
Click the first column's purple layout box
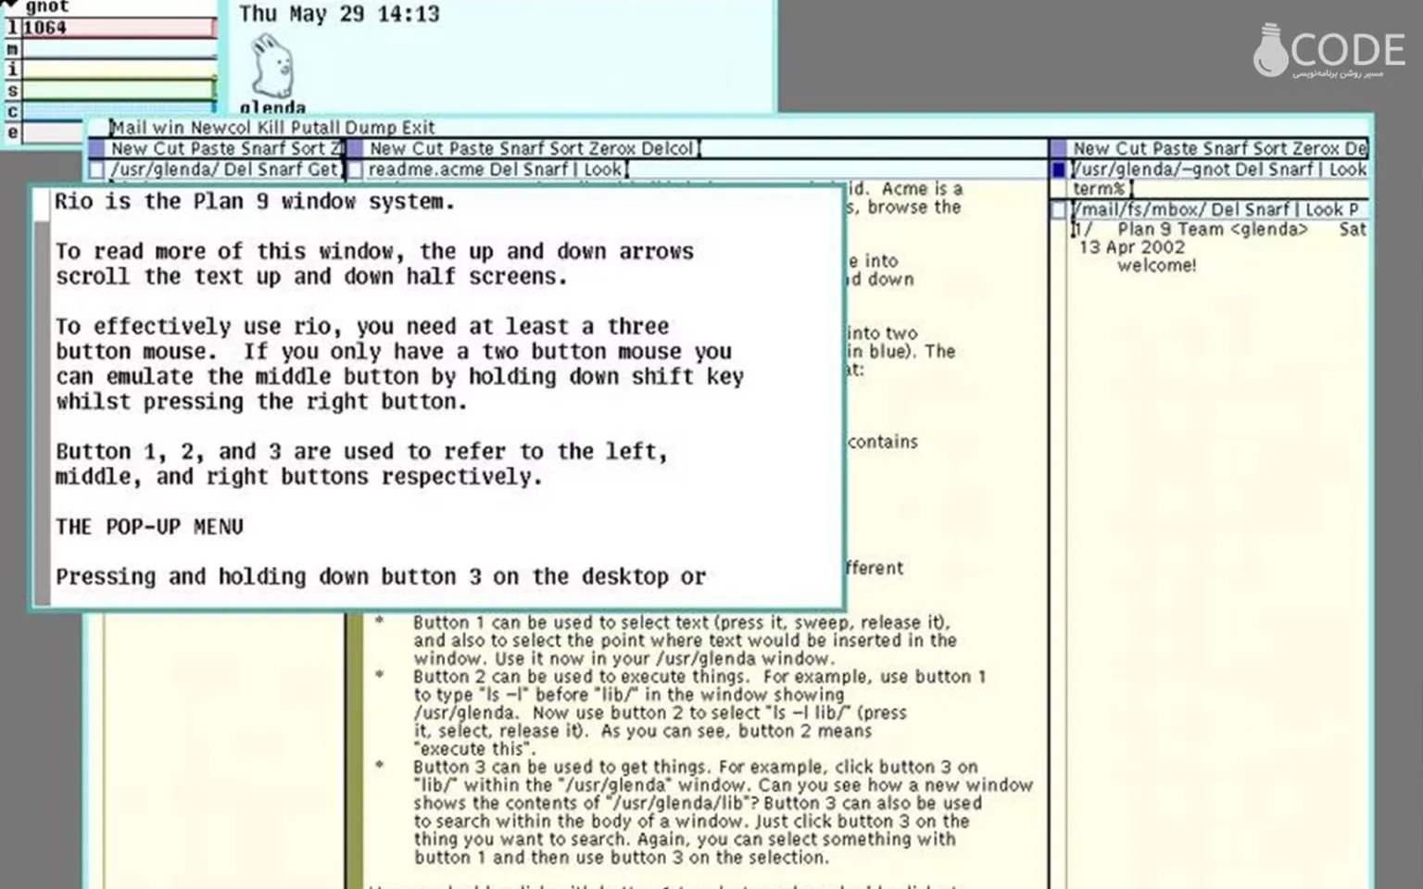click(96, 149)
